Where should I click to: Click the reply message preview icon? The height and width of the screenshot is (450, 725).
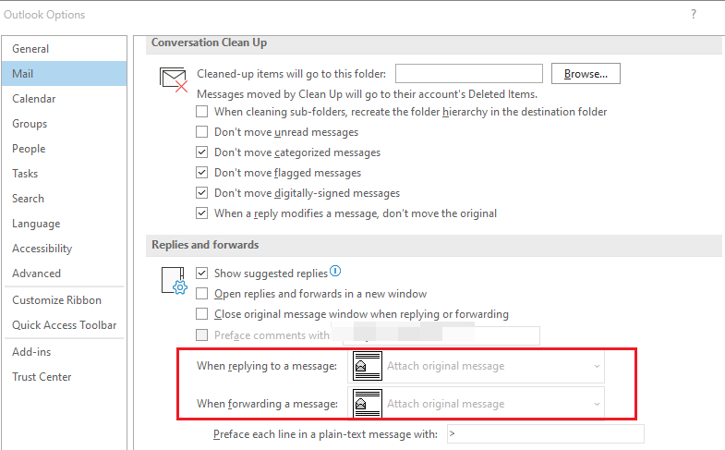(x=368, y=366)
